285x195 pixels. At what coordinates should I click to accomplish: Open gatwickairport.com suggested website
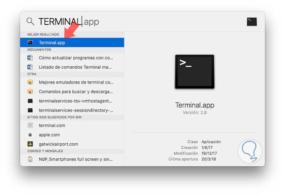72,144
